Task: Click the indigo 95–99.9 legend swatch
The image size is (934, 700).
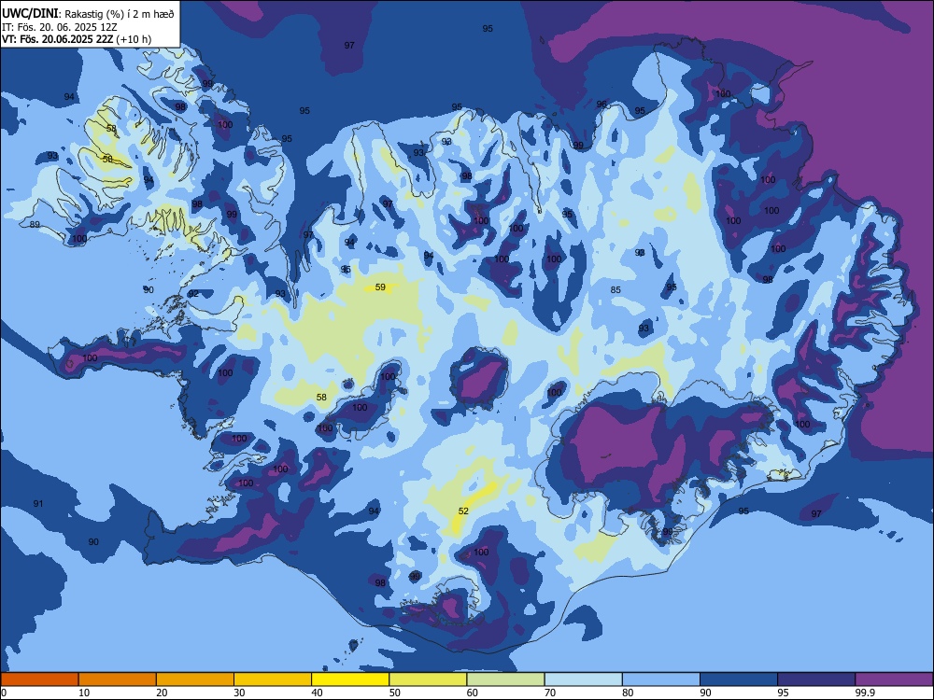Action: [x=816, y=679]
